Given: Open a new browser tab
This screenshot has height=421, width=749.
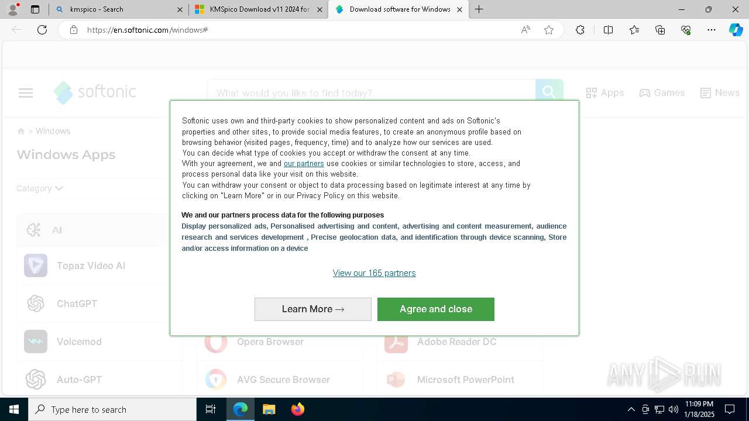Looking at the screenshot, I should tap(479, 9).
